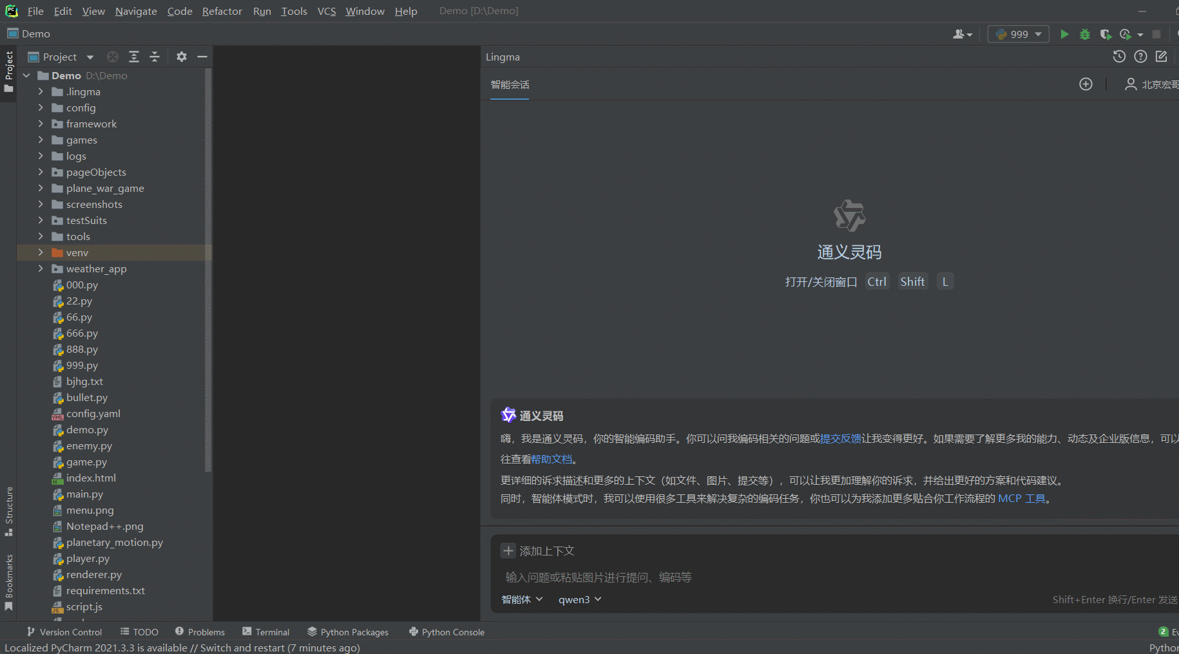Click the chat question input field
Screen dimensions: 1179x654
(773, 577)
